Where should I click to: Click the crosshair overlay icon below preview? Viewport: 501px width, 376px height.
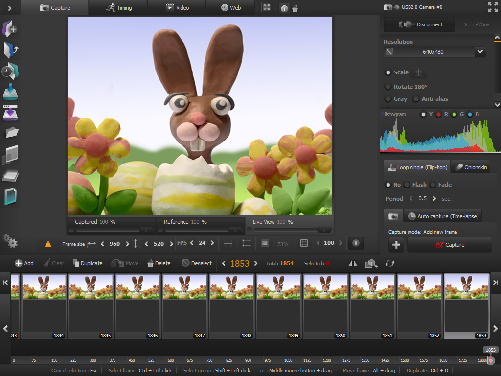click(x=228, y=243)
